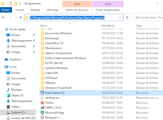Click the LibreOffice 7.0 folder icon
163x120 pixels.
42,43
